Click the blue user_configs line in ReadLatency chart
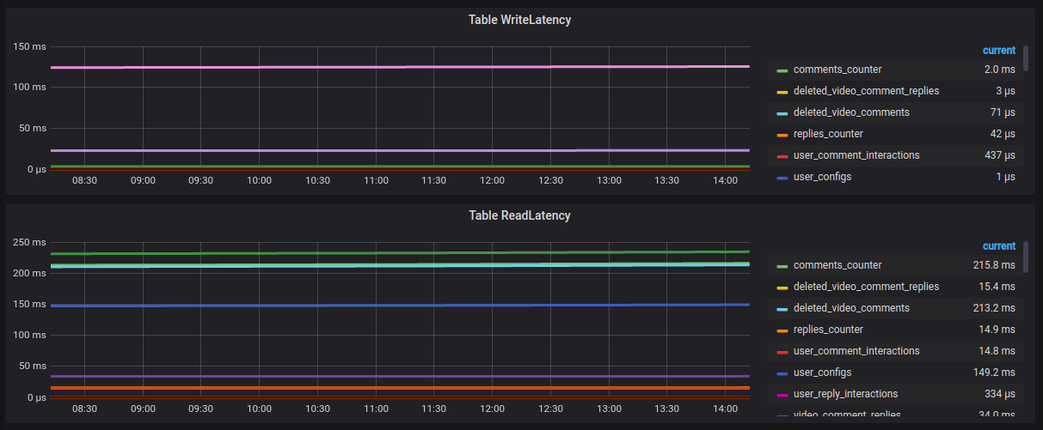Image resolution: width=1043 pixels, height=430 pixels. coord(400,305)
